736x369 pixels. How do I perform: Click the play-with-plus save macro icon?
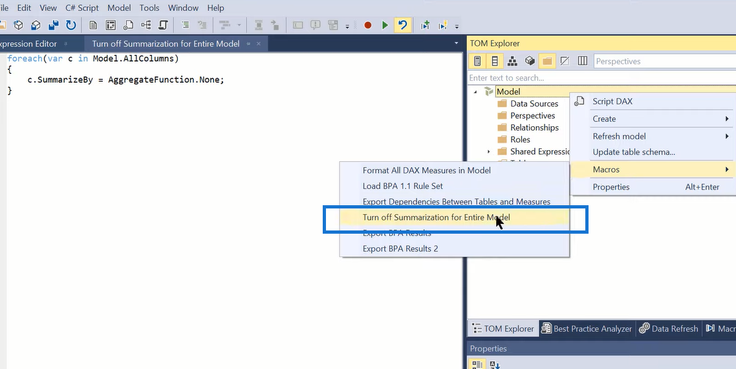[426, 25]
